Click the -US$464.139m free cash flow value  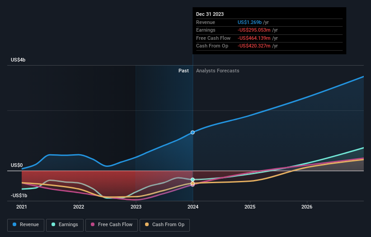point(254,38)
